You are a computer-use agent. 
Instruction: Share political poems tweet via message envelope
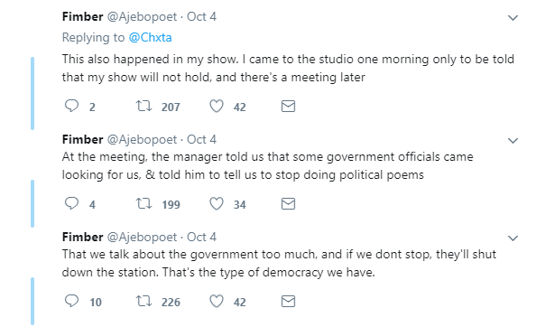pyautogui.click(x=288, y=204)
